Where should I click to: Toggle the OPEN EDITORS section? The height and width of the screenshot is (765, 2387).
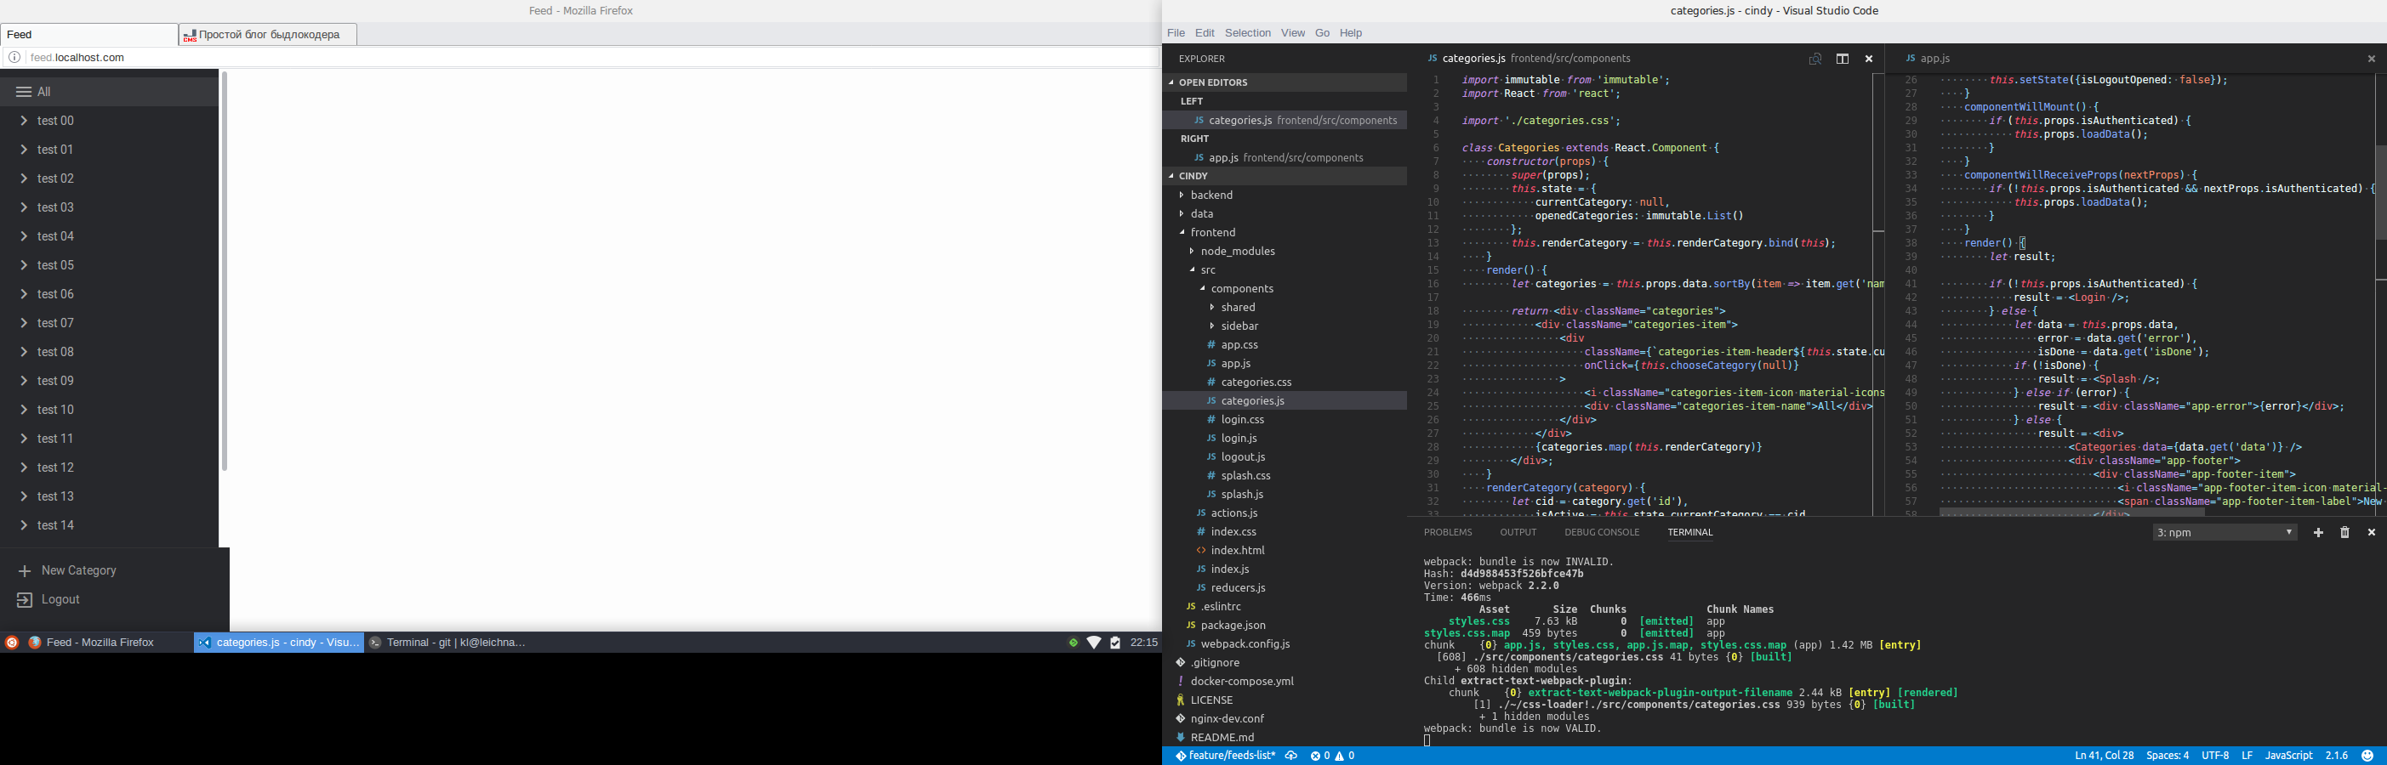click(1213, 82)
